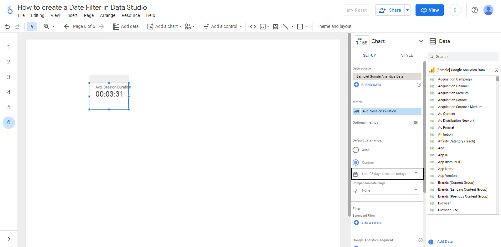
Task: Click the data source name field
Action: click(387, 76)
